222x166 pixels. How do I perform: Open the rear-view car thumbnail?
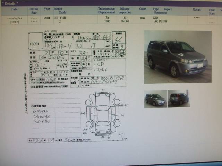179,99
